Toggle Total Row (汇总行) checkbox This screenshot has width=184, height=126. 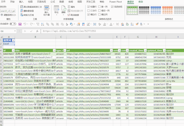pyautogui.click(x=89, y=11)
